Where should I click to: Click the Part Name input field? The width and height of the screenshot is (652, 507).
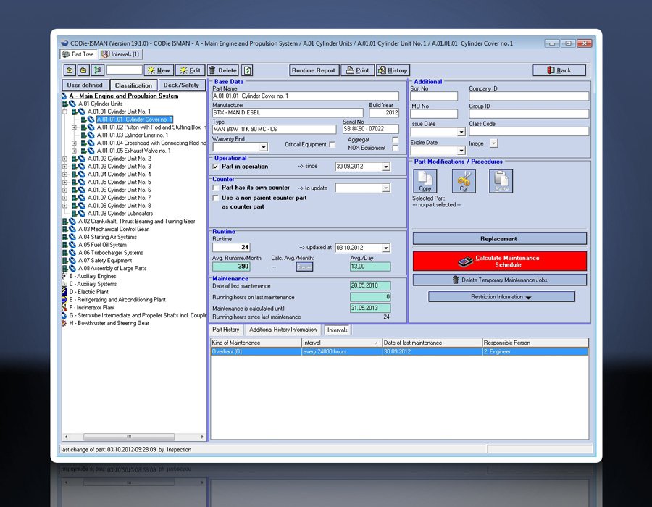tap(305, 96)
